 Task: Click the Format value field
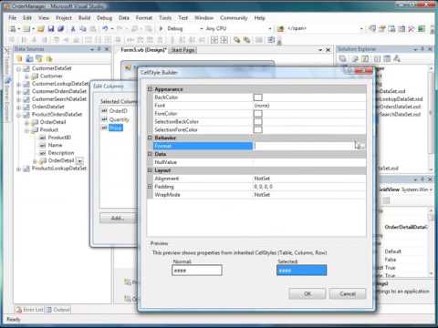click(304, 146)
